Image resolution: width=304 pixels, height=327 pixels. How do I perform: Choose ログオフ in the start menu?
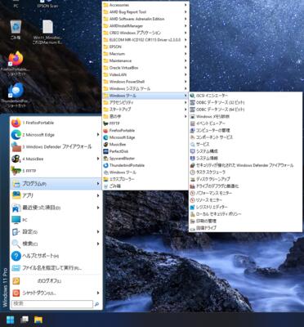[56, 281]
